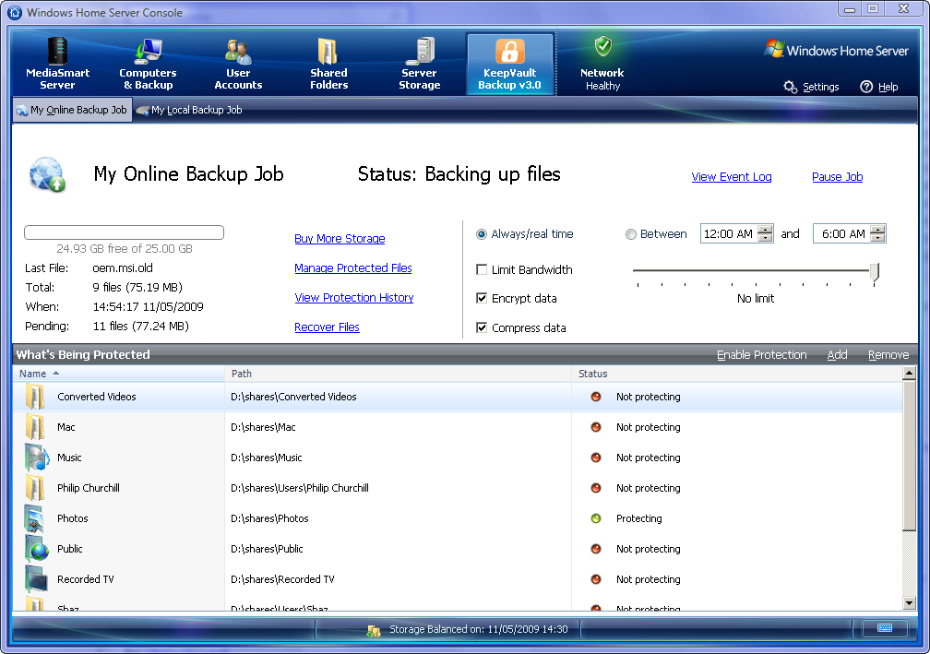Click the Storage Balanced on status text
This screenshot has width=930, height=654.
479,629
